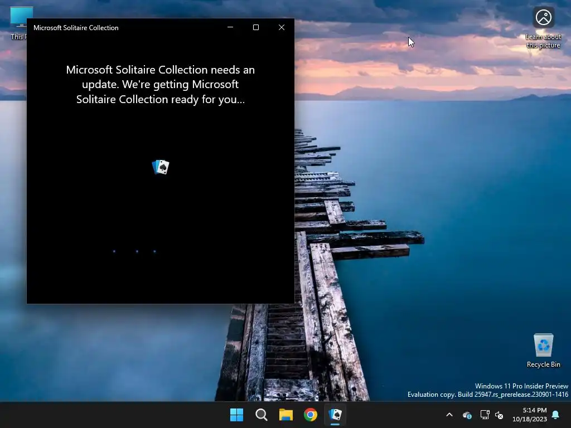The height and width of the screenshot is (428, 571).
Task: Show hidden system tray icons
Action: [x=449, y=415]
